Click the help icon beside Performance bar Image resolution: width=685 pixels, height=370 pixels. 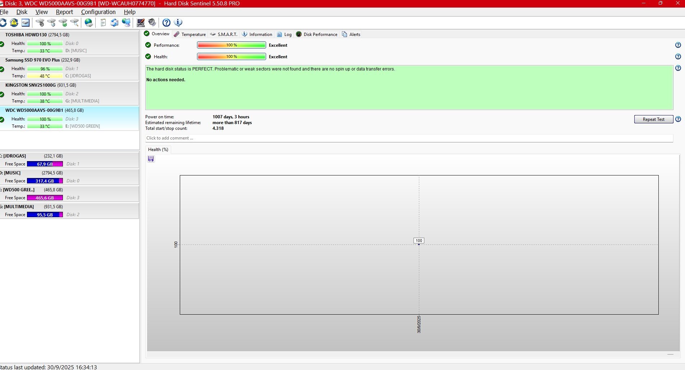tap(678, 45)
